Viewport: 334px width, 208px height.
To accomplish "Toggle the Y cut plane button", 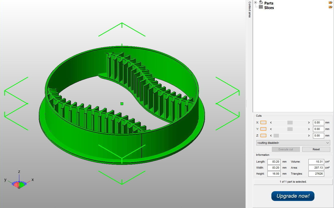I will click(263, 129).
